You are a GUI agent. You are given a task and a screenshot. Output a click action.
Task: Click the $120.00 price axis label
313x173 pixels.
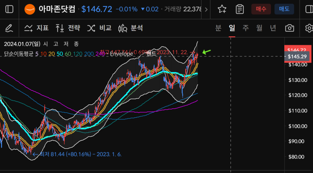tap(298, 95)
